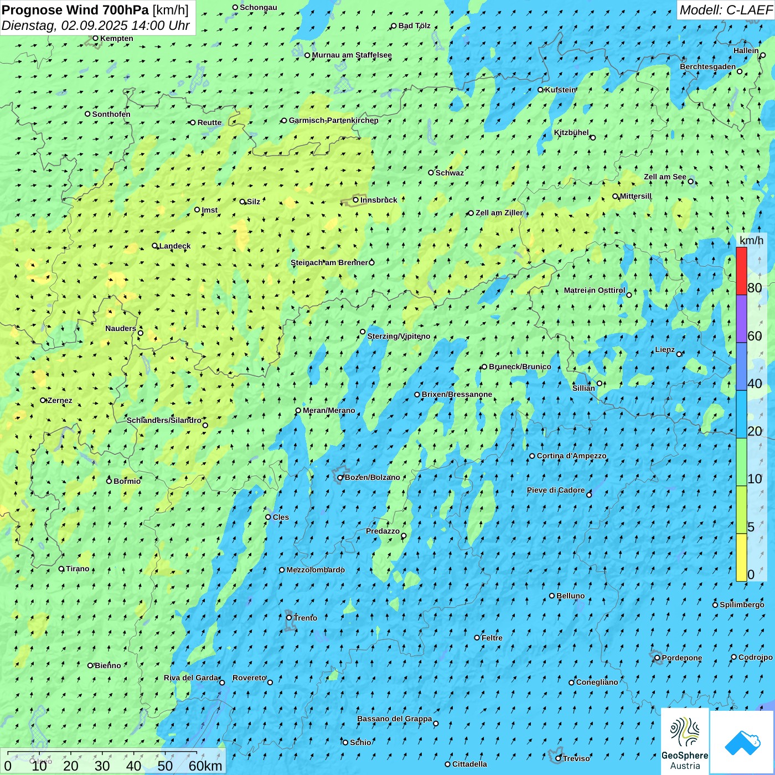Click the 'Murnau am Staffelsee' label
The image size is (775, 775).
pos(352,55)
